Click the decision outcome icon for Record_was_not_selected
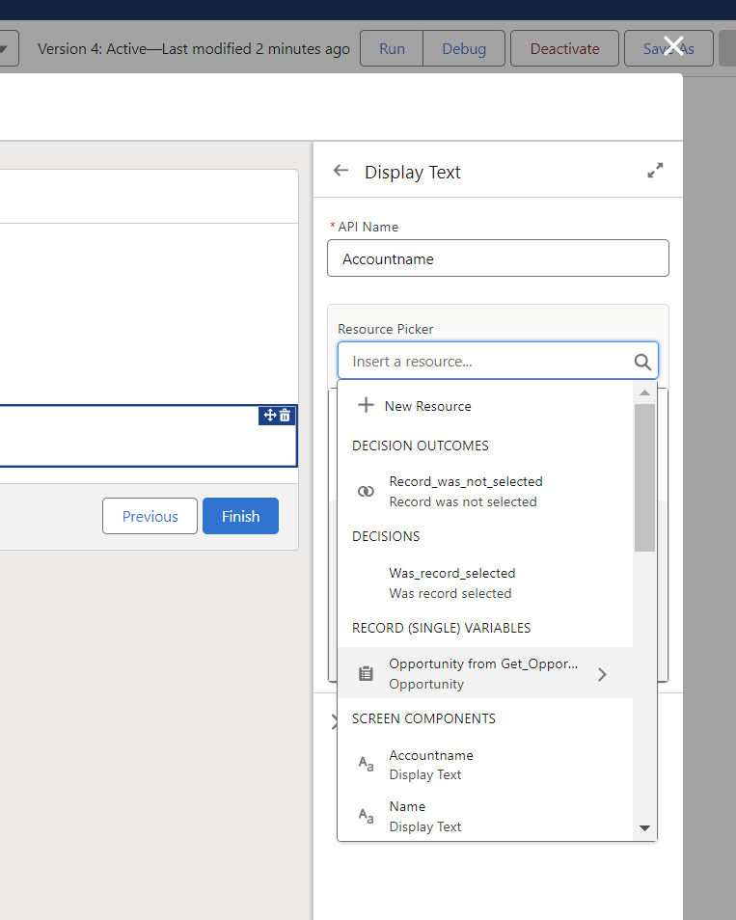The image size is (736, 920). coord(366,492)
